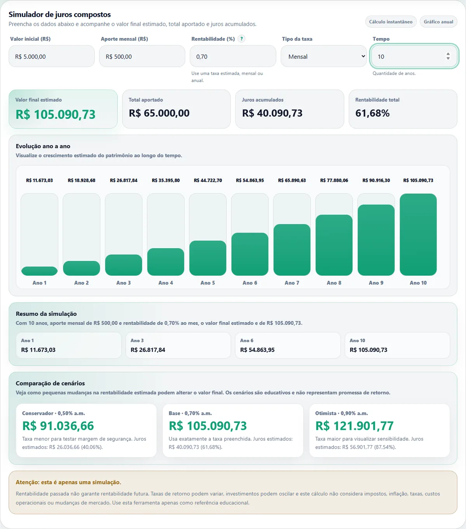Click the R$ 77.880,06 chart label
The height and width of the screenshot is (529, 466).
click(334, 180)
